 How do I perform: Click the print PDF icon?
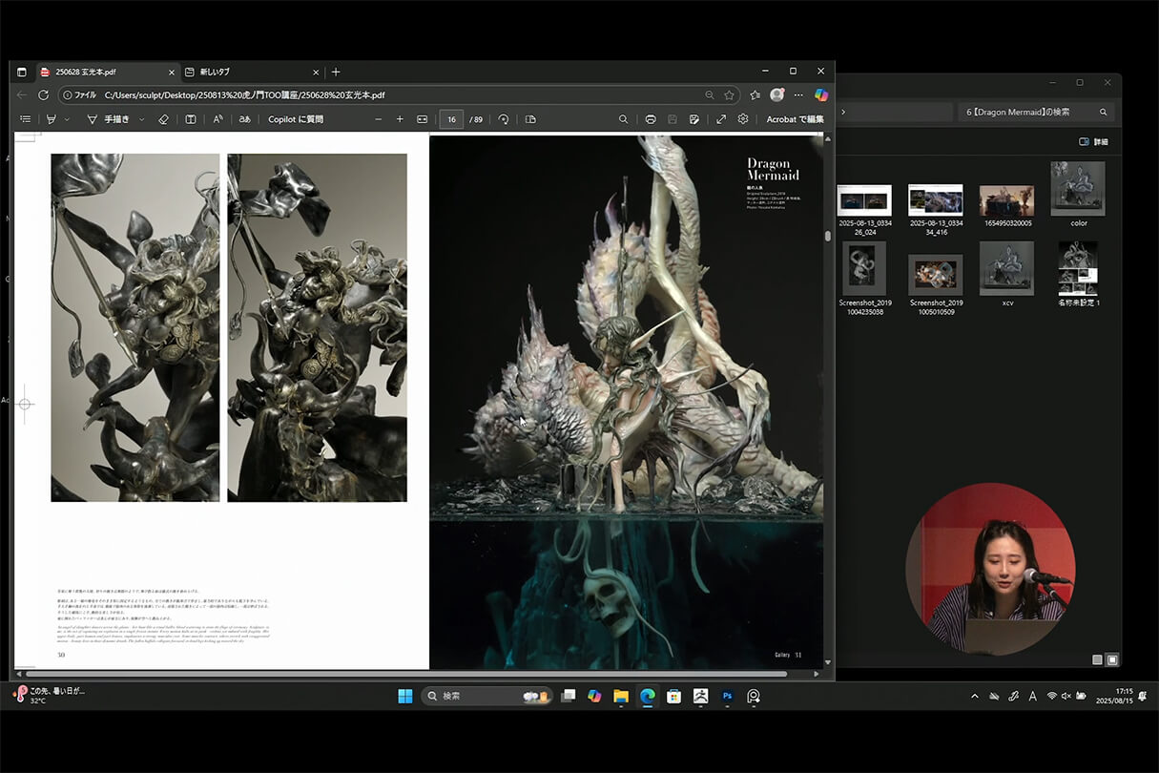click(x=651, y=119)
